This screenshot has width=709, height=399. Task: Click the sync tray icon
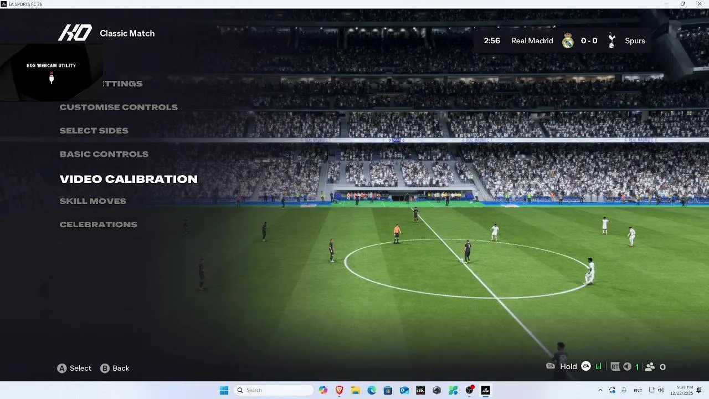pyautogui.click(x=612, y=390)
